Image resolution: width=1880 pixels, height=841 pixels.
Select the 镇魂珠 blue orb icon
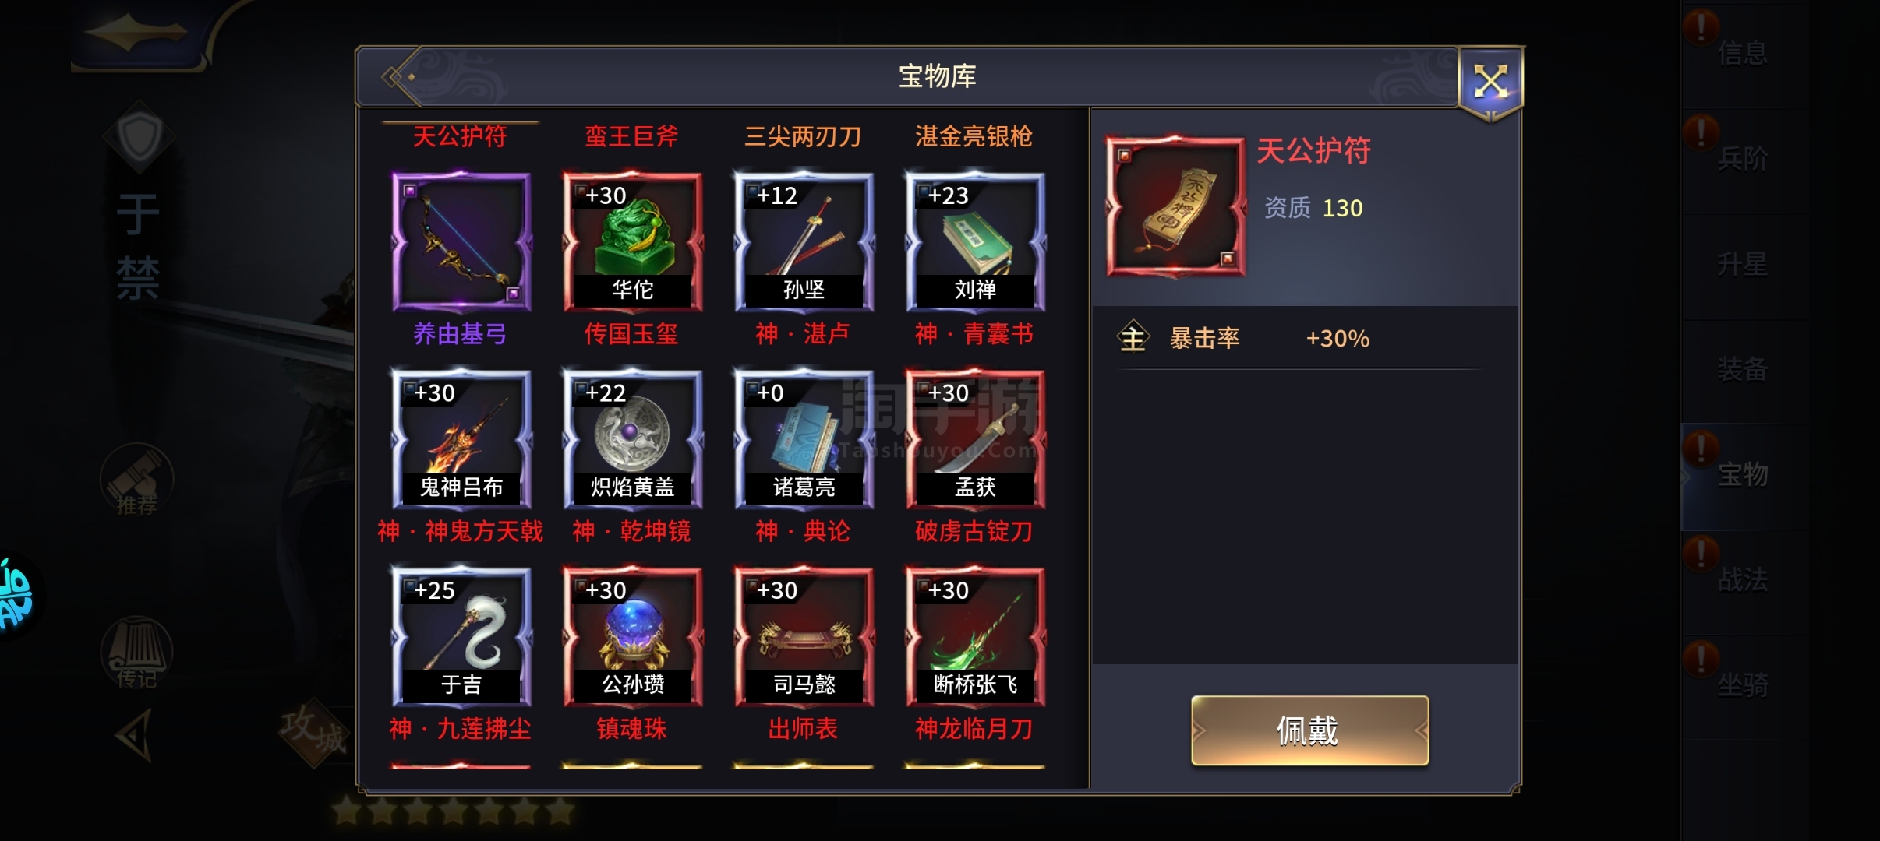(x=632, y=637)
